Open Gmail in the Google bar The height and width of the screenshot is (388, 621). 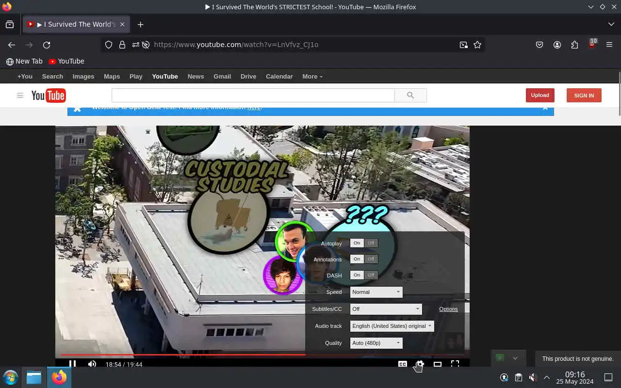[x=222, y=77]
